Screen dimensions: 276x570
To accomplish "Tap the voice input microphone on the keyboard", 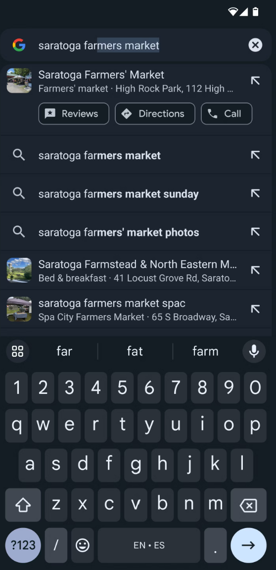I will pos(254,351).
